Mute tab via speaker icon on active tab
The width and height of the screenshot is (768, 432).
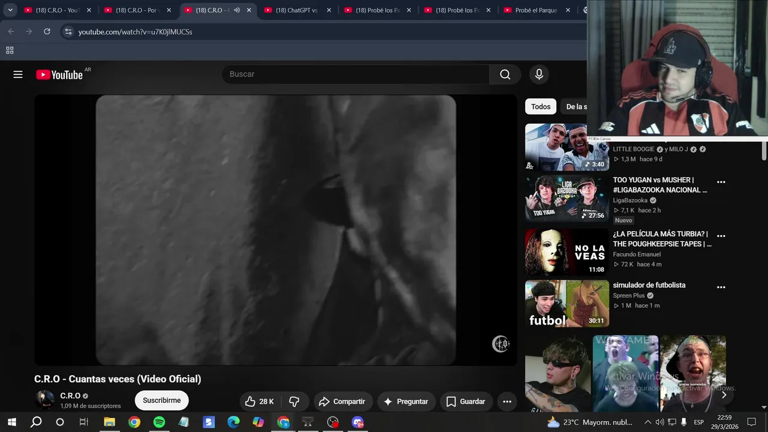pos(237,10)
